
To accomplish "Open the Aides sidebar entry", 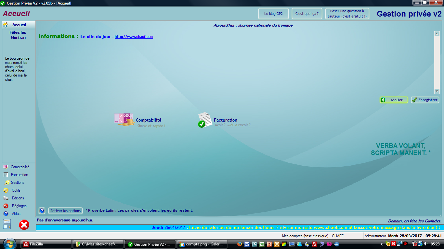I will pos(16,214).
